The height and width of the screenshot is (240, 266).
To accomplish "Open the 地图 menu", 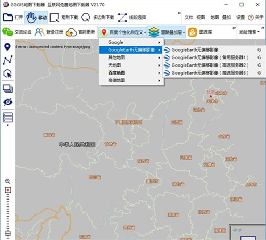I will tap(214, 18).
